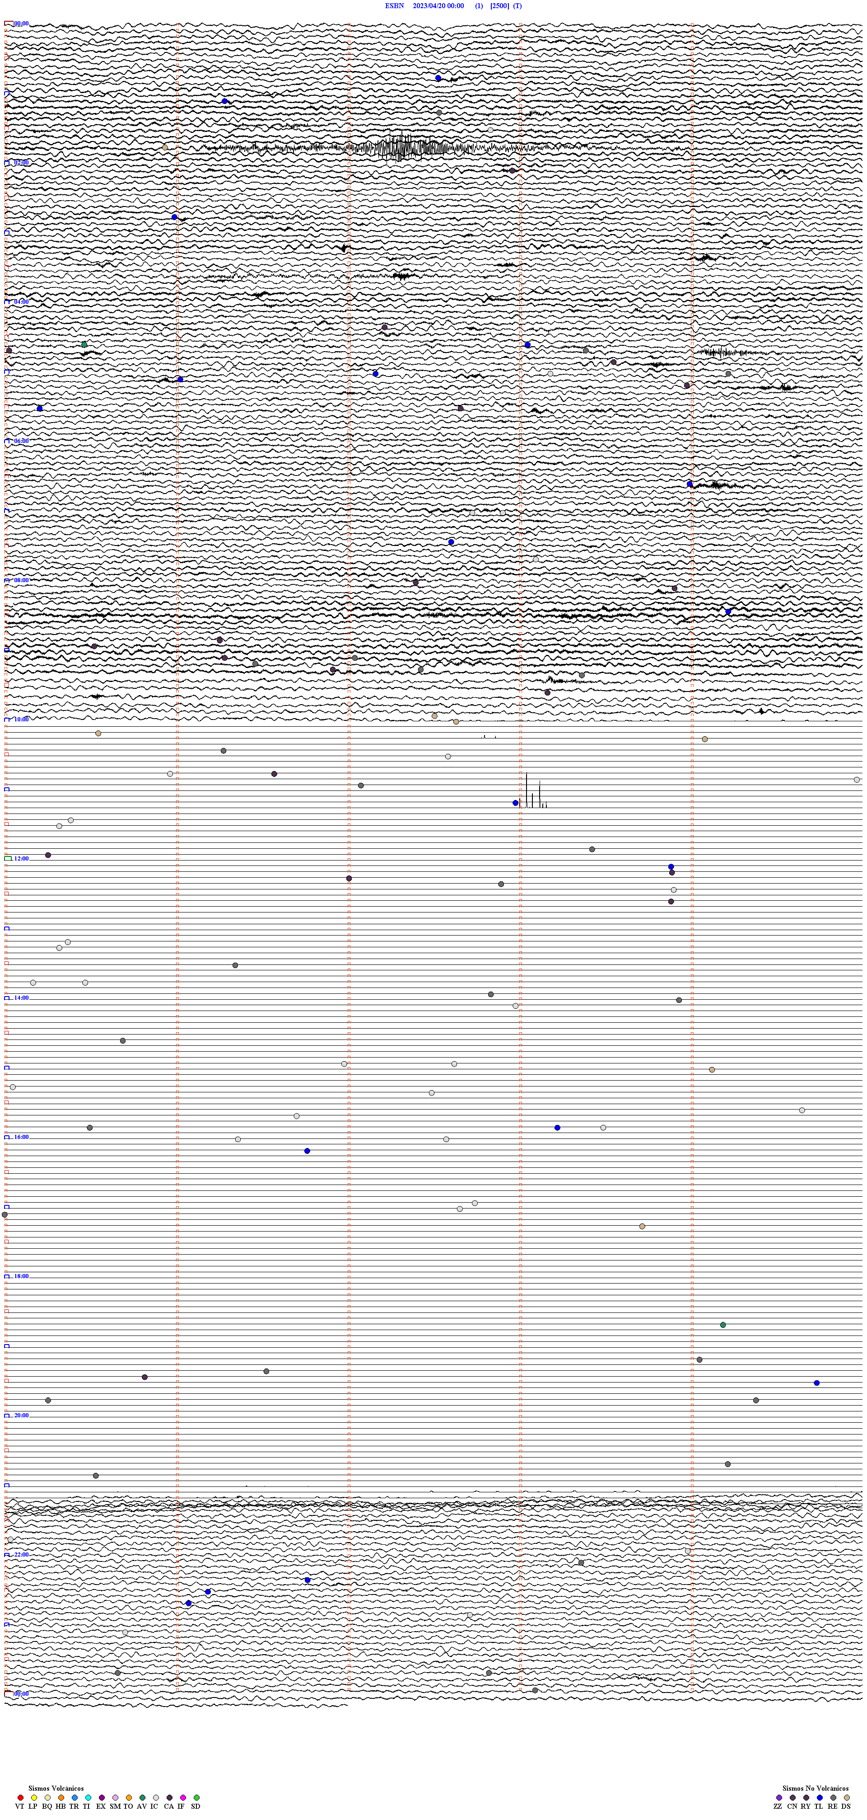Click the 00:00 time label at top
The width and height of the screenshot is (867, 1820).
tap(21, 24)
